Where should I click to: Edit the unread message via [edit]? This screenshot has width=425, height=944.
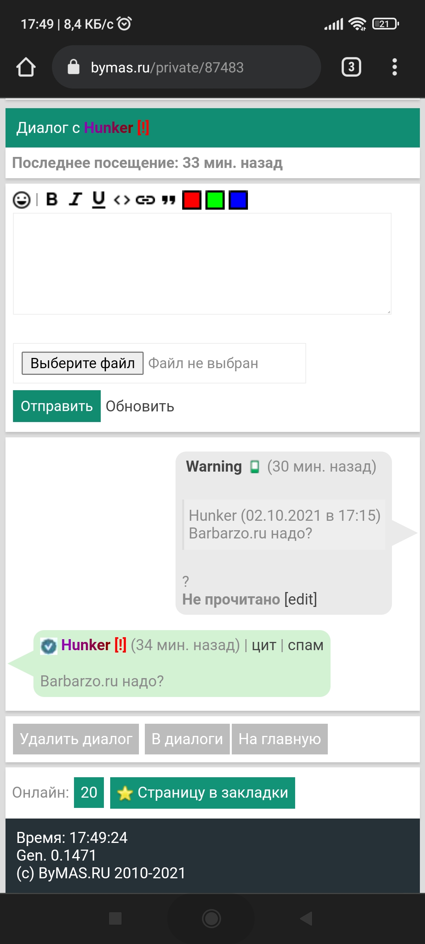(301, 599)
